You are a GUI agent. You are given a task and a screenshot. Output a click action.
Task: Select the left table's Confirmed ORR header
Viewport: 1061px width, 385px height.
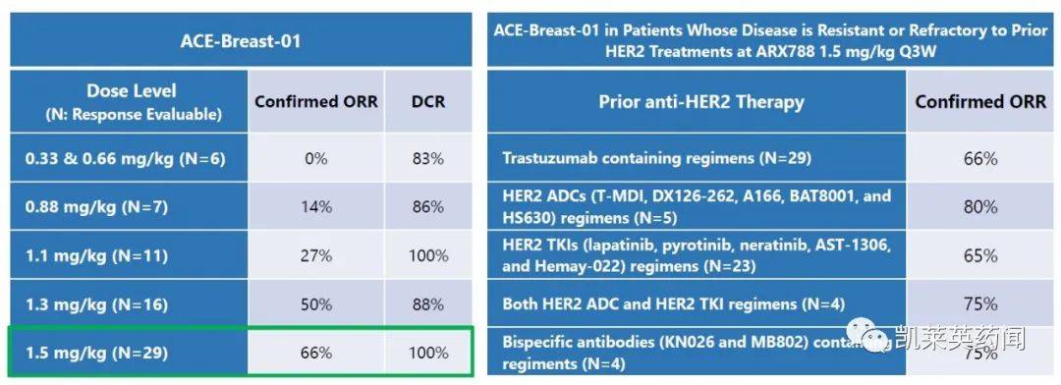click(x=316, y=101)
